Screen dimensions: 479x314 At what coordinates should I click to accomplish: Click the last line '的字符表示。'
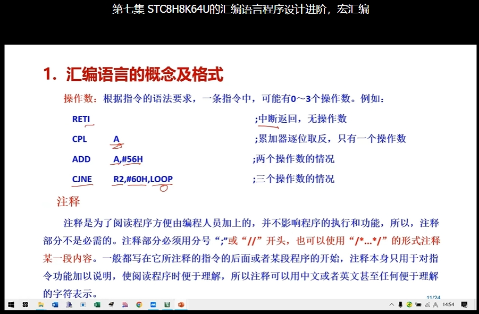point(70,294)
